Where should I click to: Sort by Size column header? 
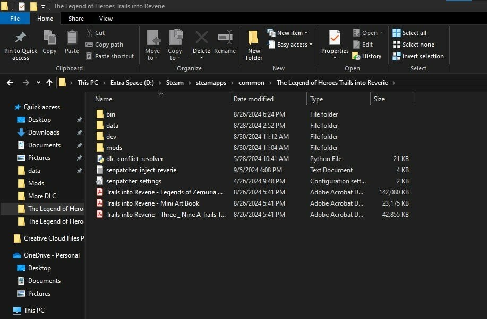[391, 99]
